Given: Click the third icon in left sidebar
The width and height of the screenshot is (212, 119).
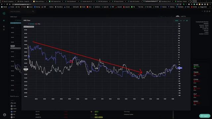Looking at the screenshot, I should point(4,29).
